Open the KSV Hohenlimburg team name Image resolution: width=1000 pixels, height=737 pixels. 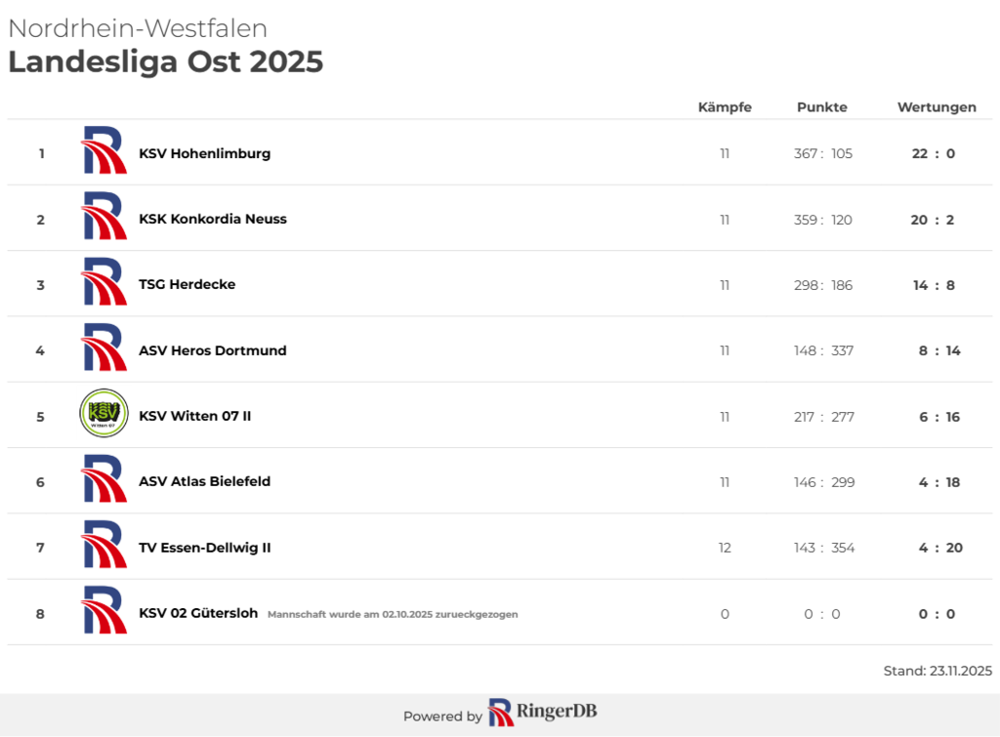point(205,153)
